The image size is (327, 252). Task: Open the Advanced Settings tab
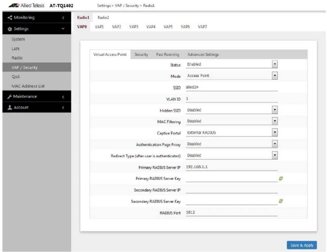[203, 54]
